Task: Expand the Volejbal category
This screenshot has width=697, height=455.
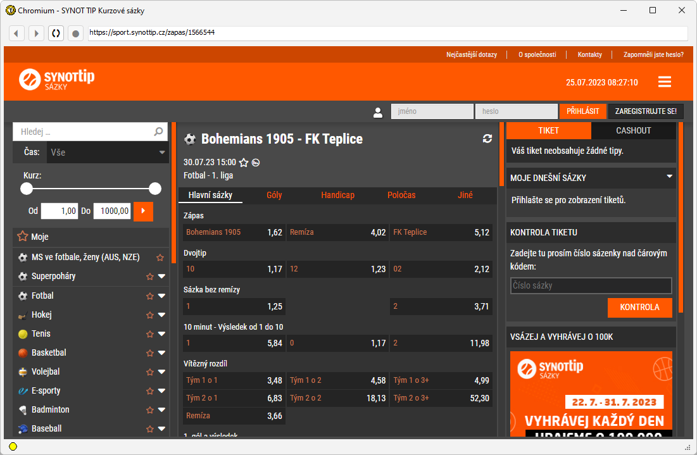Action: (161, 372)
